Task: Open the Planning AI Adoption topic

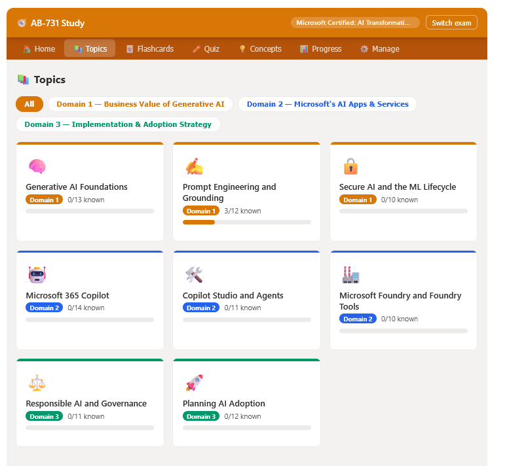Action: (247, 403)
